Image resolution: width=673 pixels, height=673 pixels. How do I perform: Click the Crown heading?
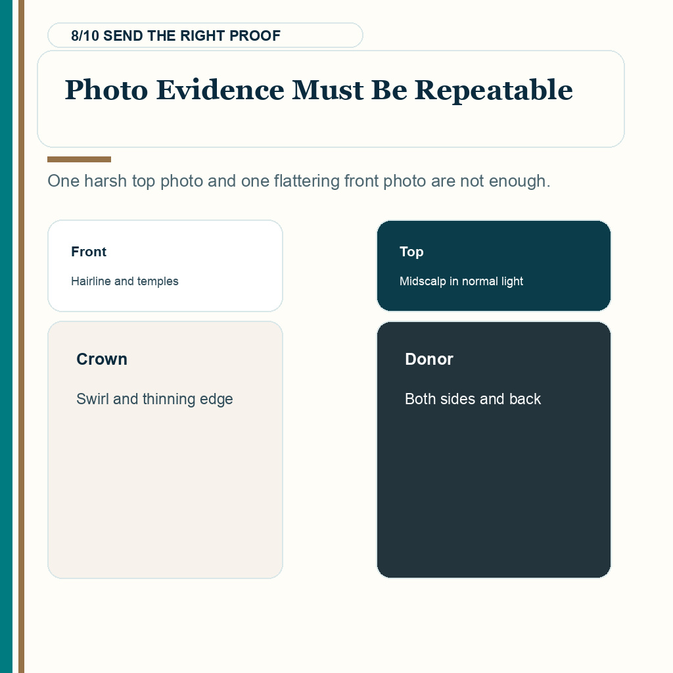pyautogui.click(x=102, y=360)
